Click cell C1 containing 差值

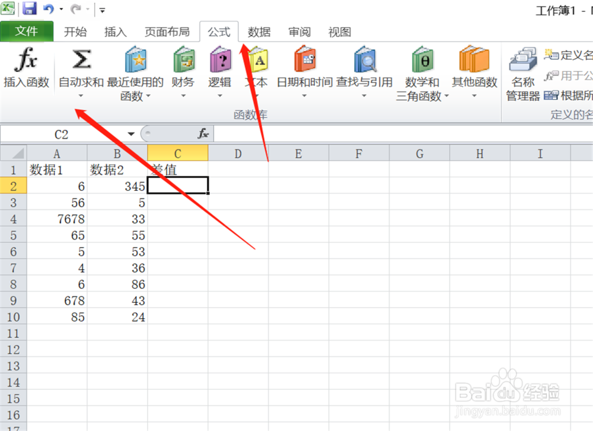[178, 170]
